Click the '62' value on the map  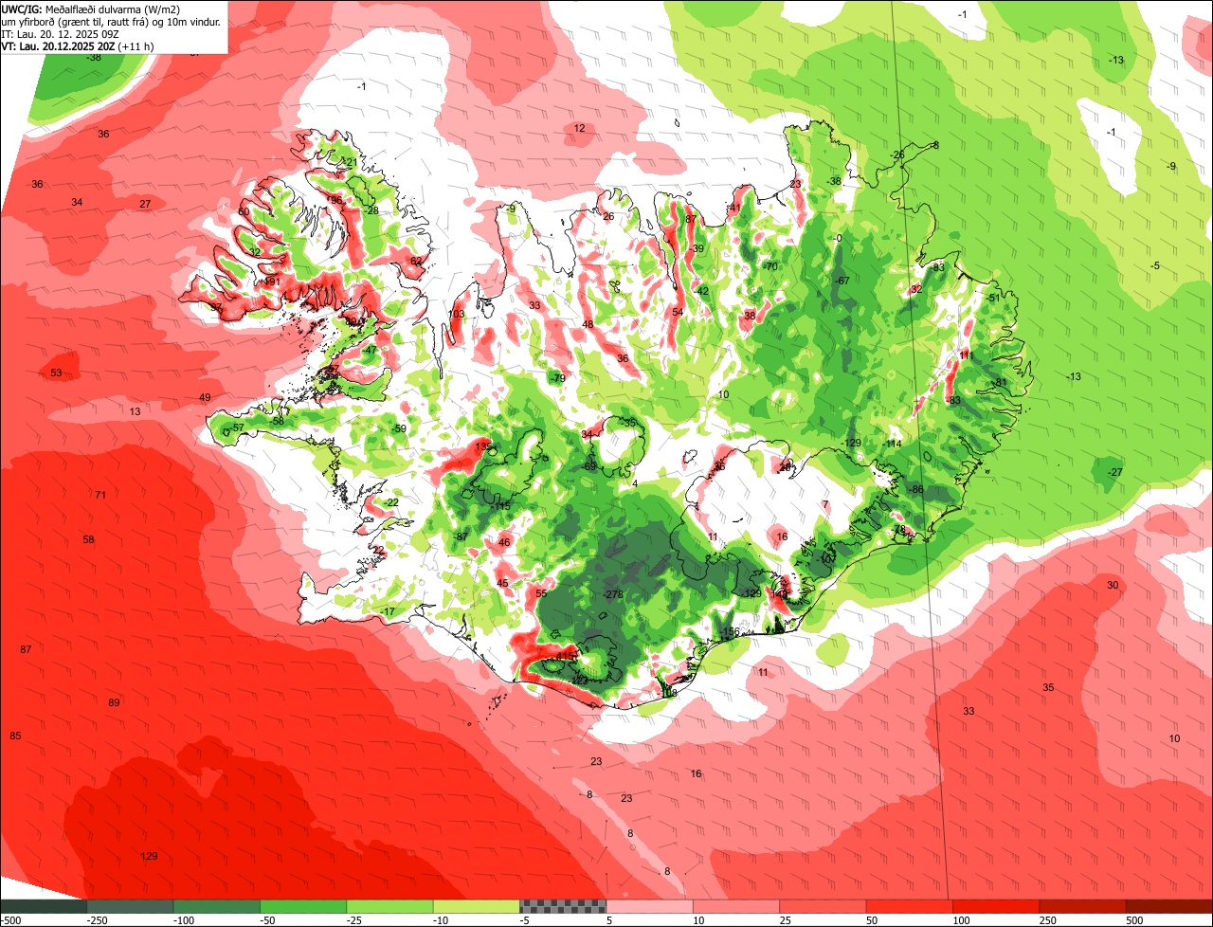(x=416, y=262)
